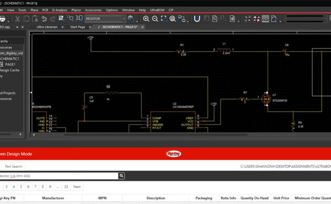This screenshot has height=204, width=331.
Task: Open the PSpice menu
Action: [76, 10]
